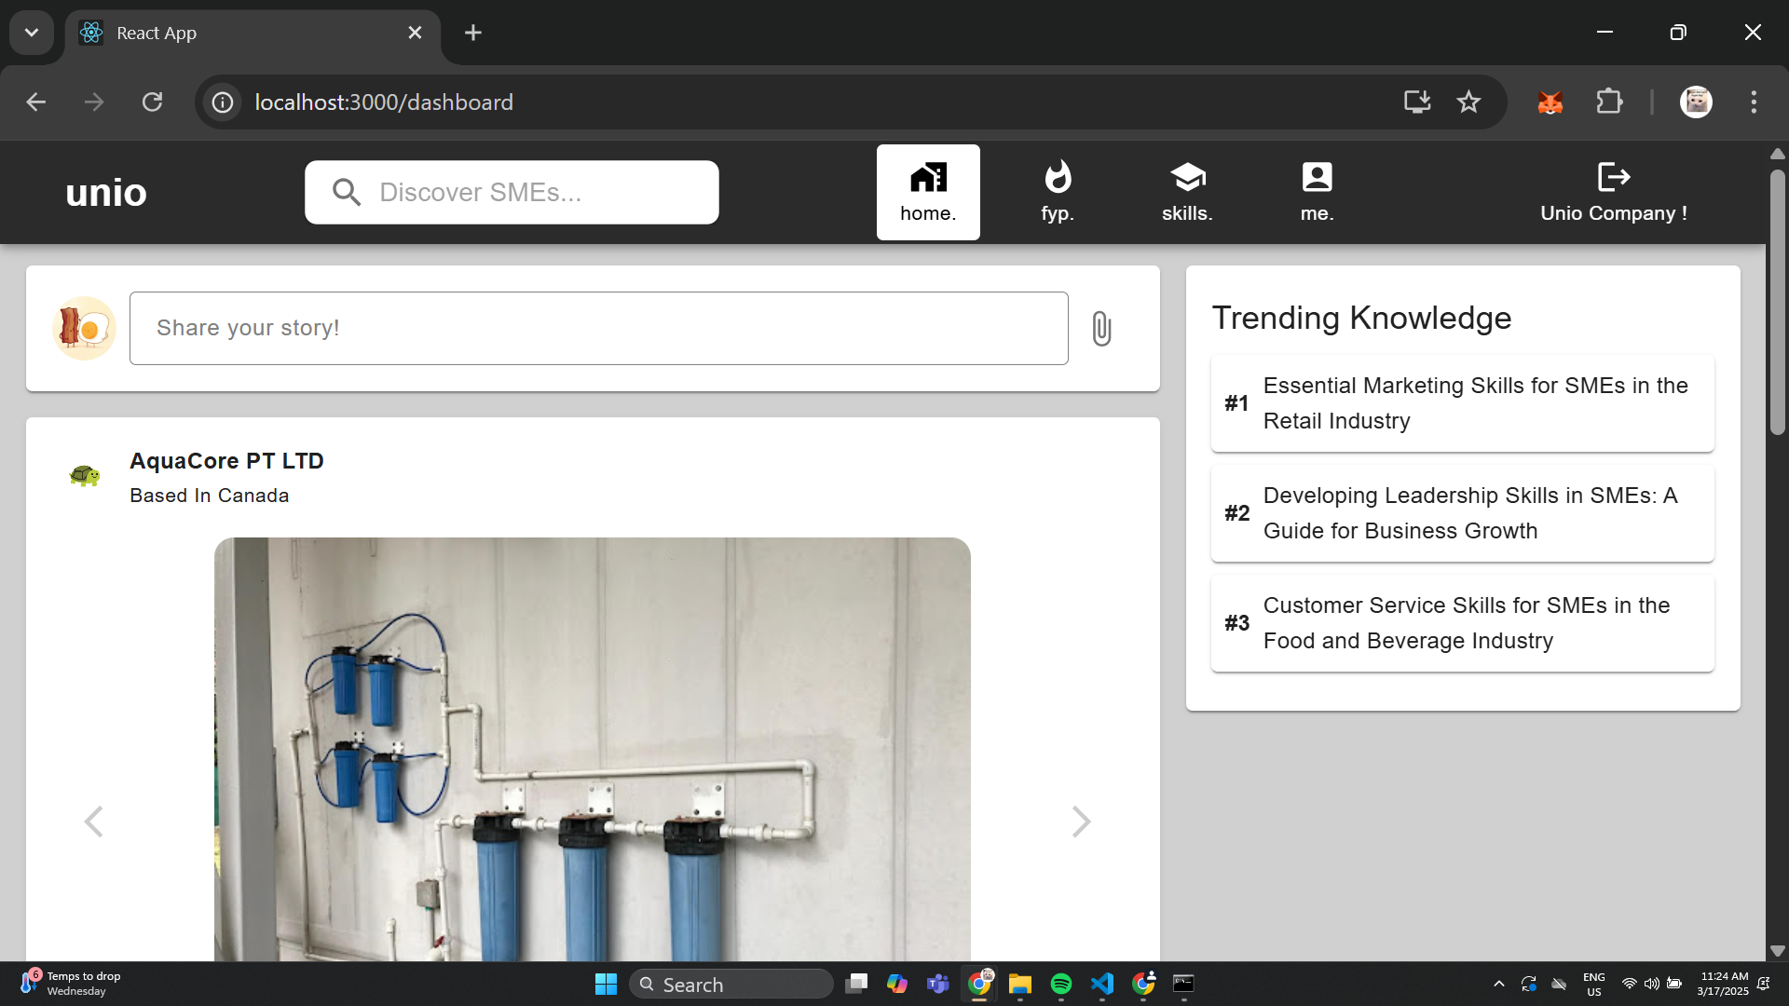Click the AquaCore turtle avatar

pos(85,476)
